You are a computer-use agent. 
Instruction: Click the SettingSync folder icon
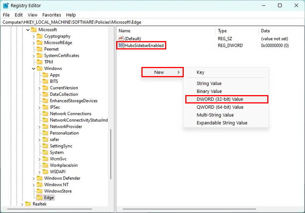[45, 146]
